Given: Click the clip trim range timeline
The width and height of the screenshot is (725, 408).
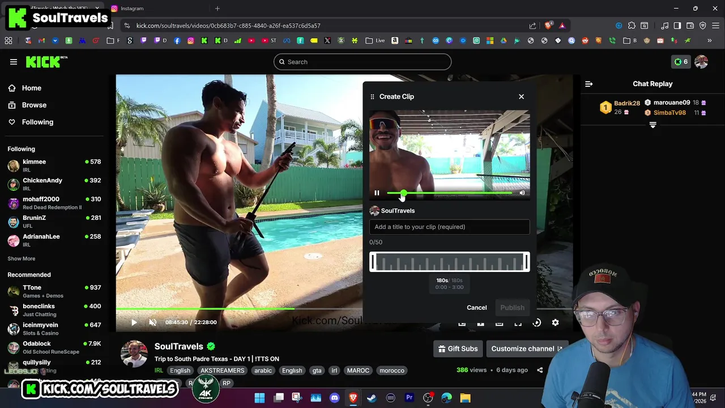Looking at the screenshot, I should point(450,262).
